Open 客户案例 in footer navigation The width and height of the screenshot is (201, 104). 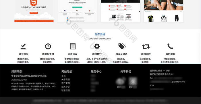pos(65,83)
